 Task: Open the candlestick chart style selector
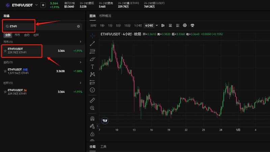[163, 26]
